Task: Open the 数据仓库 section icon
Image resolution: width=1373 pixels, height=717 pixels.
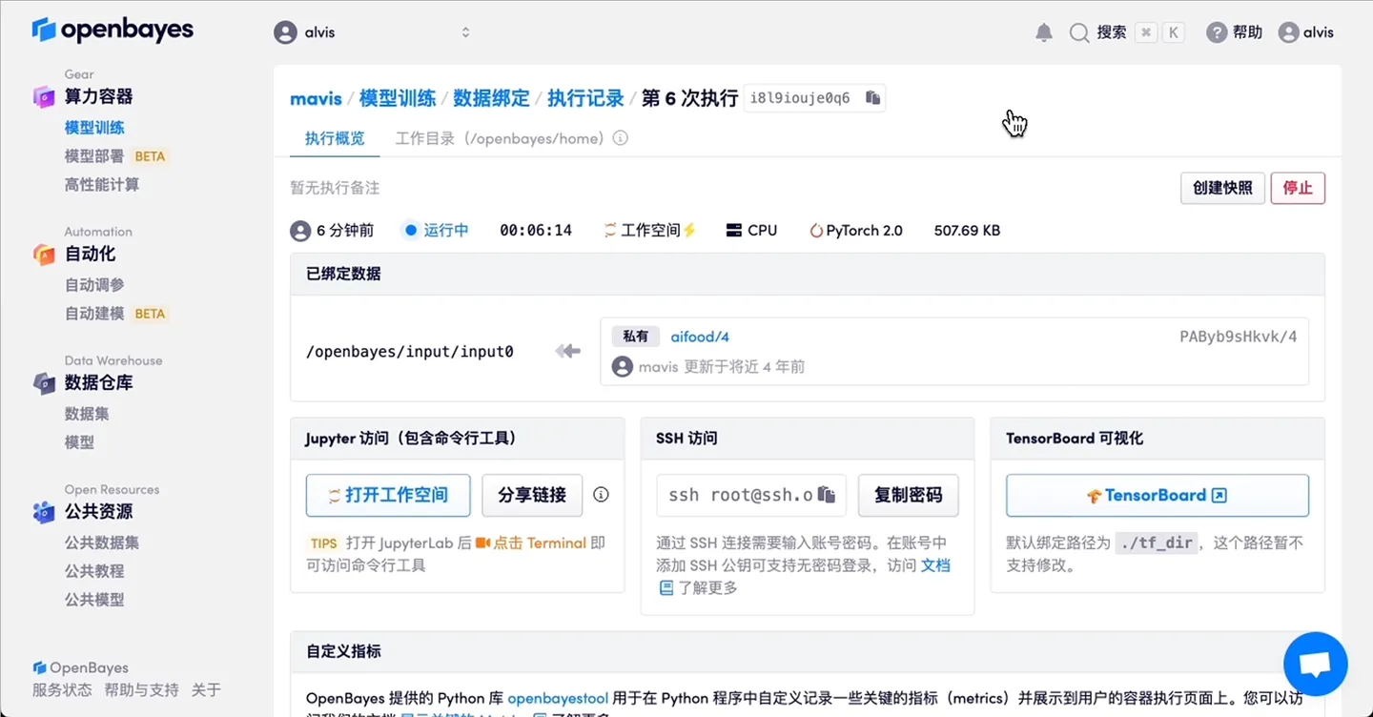Action: 44,382
